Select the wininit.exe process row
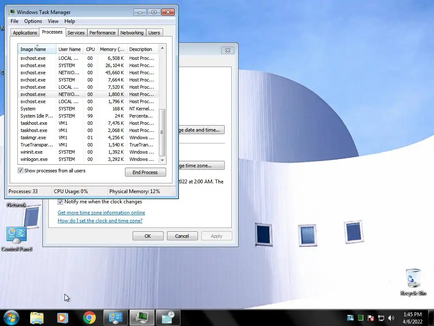434x326 pixels. [88, 152]
